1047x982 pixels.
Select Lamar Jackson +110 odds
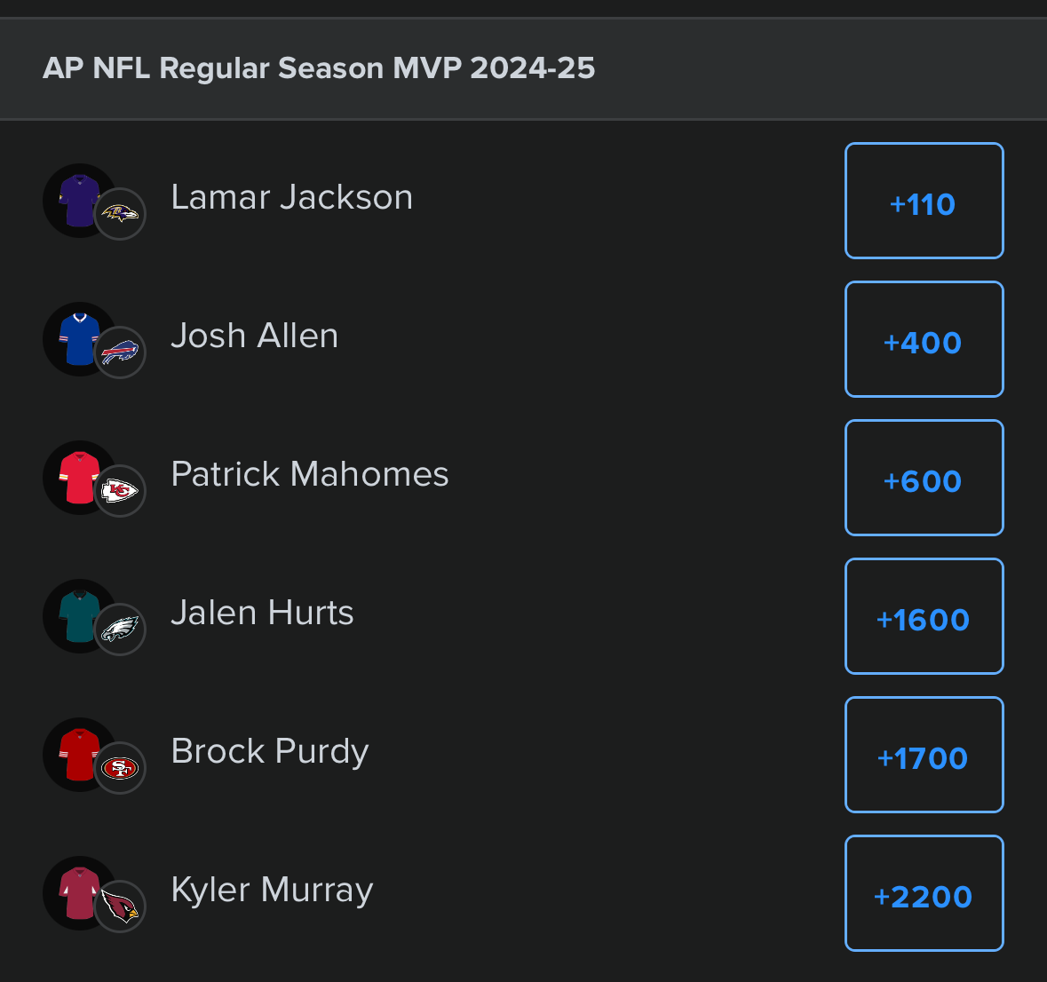pos(924,202)
